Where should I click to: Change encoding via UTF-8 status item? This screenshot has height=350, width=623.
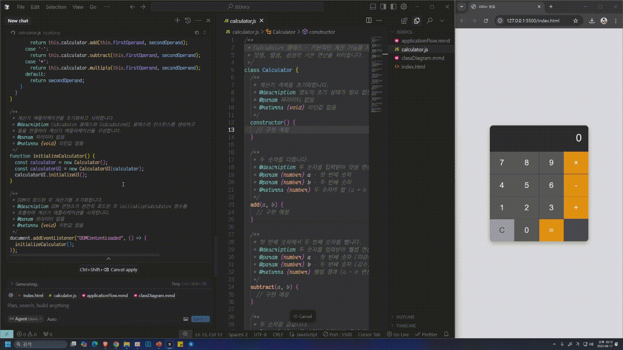(x=260, y=334)
